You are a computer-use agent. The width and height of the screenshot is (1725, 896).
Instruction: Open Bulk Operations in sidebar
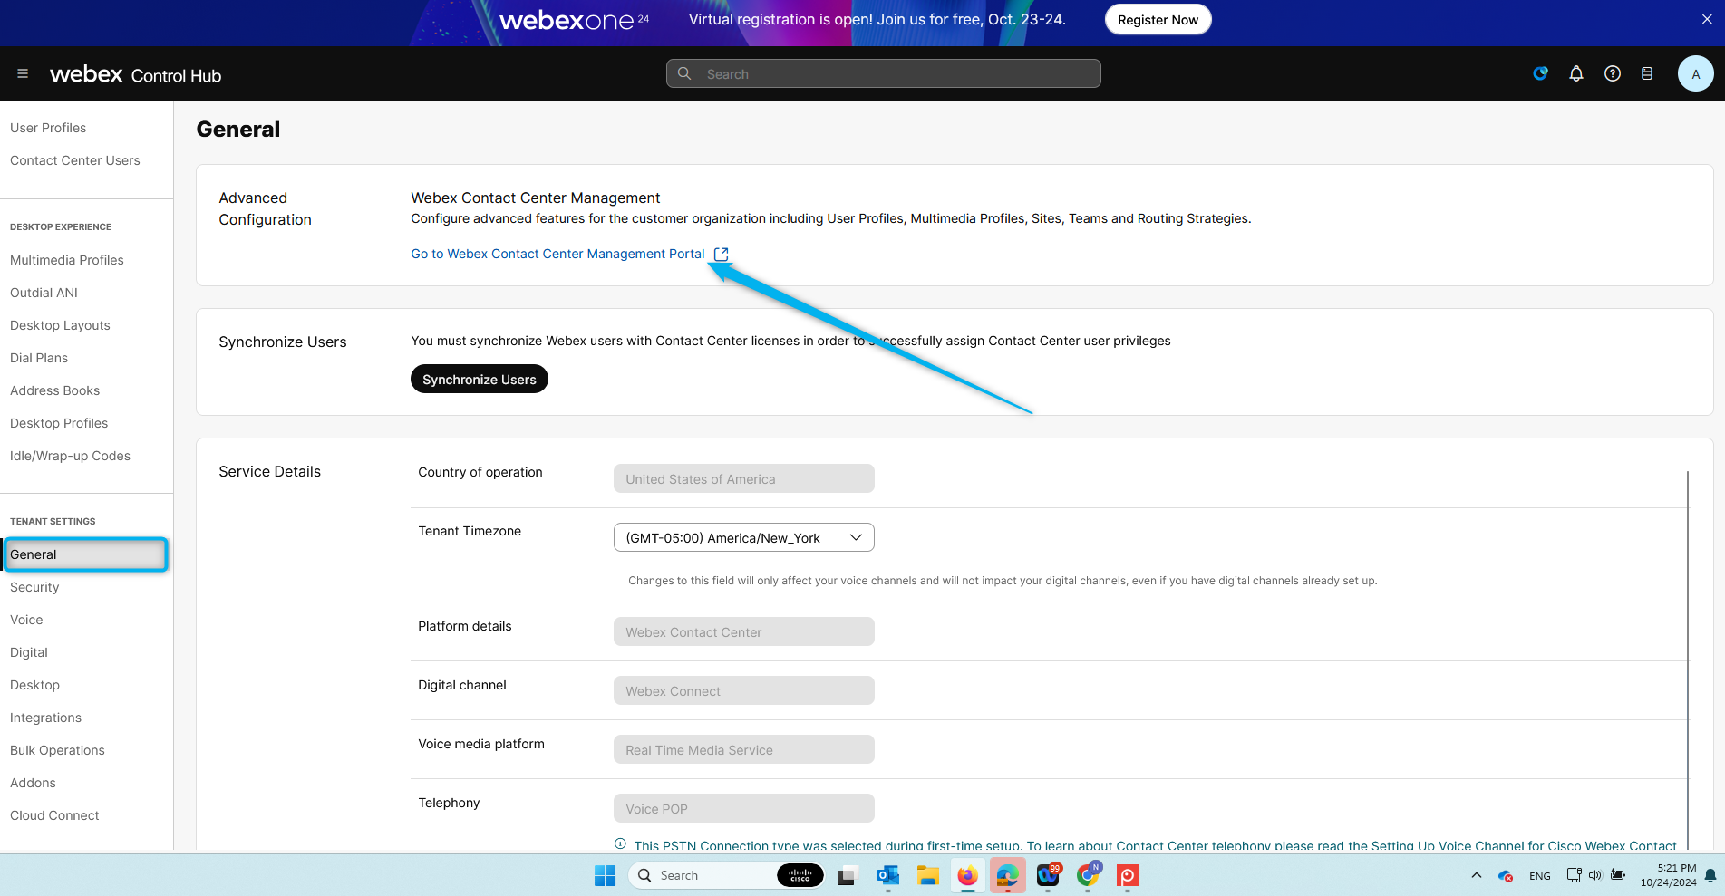(x=57, y=750)
